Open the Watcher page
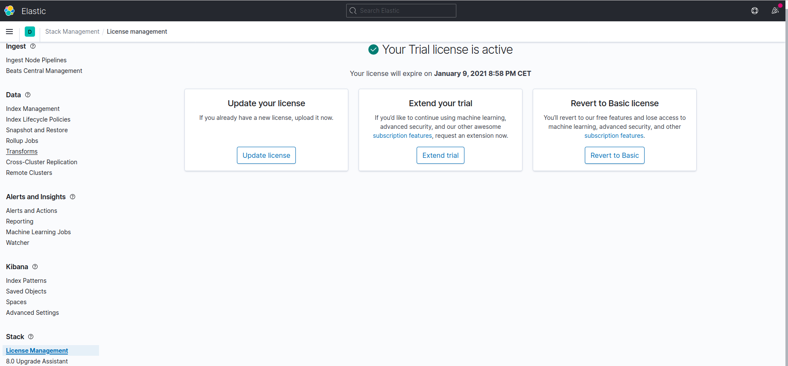Image resolution: width=788 pixels, height=366 pixels. pyautogui.click(x=18, y=243)
